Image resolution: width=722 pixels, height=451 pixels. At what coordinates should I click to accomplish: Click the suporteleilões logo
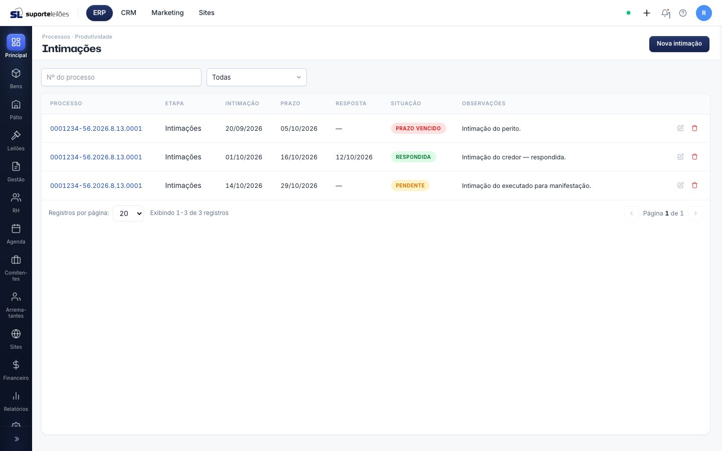40,14
